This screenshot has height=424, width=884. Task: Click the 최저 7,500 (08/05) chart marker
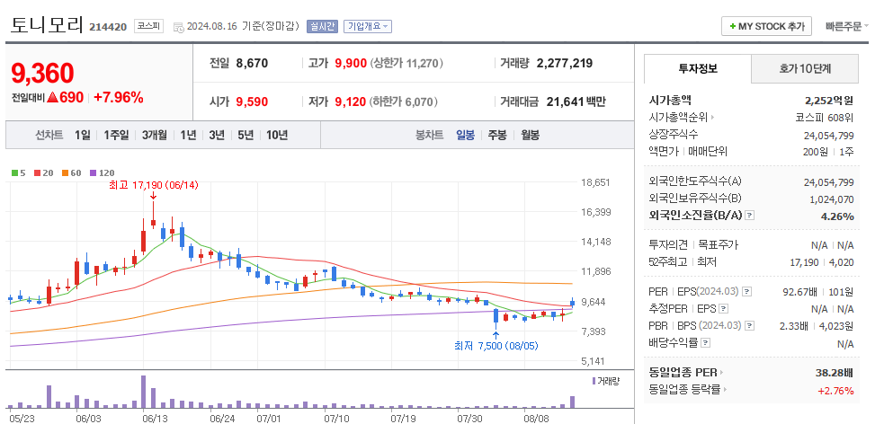pos(496,346)
